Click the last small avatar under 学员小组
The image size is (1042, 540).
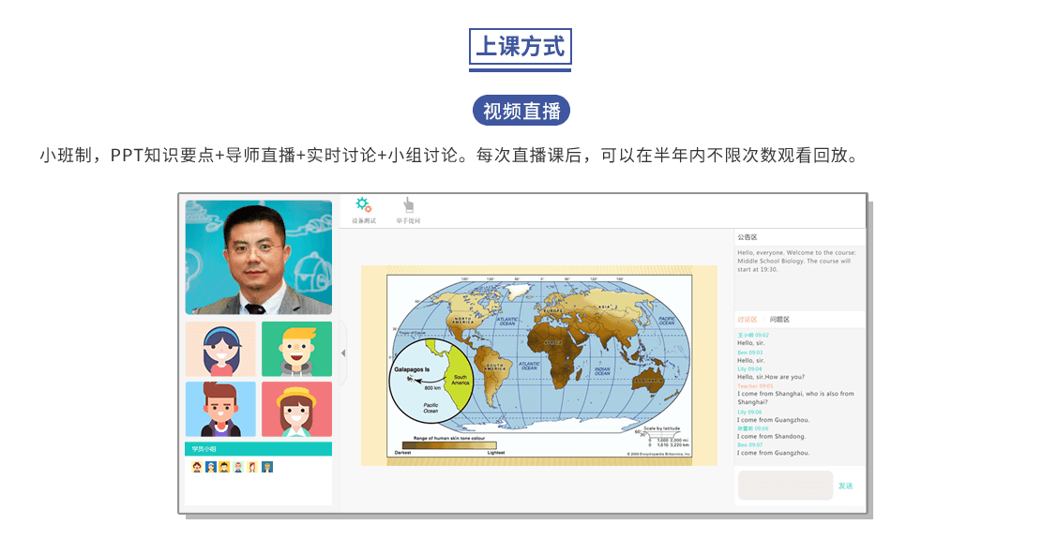click(x=267, y=467)
